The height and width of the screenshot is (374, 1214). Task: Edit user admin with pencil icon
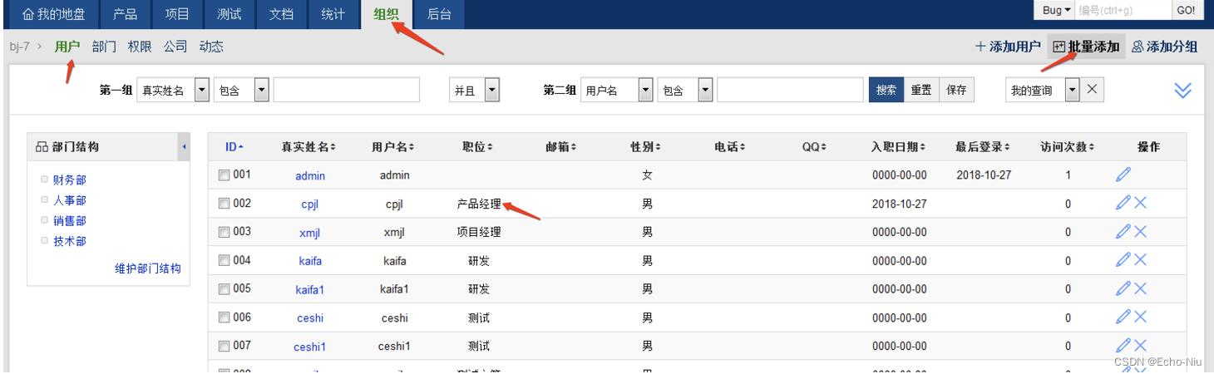pos(1123,175)
